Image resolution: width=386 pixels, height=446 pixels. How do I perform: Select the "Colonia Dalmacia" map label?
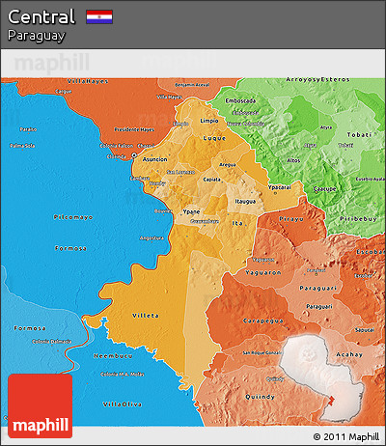click(x=52, y=342)
